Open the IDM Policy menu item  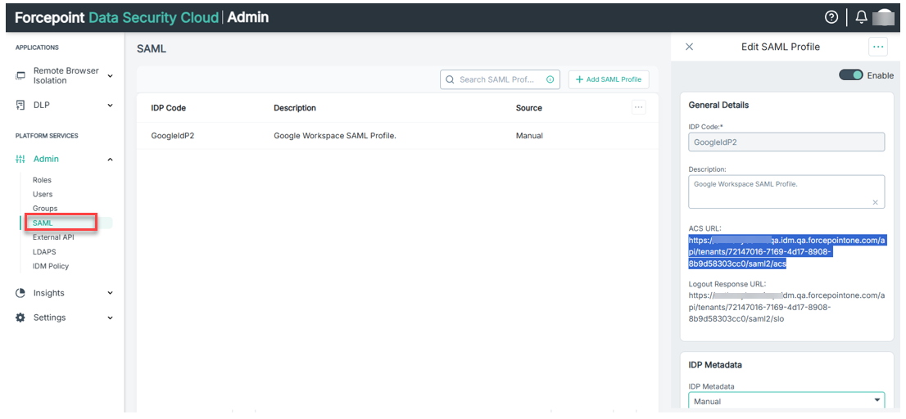point(51,266)
